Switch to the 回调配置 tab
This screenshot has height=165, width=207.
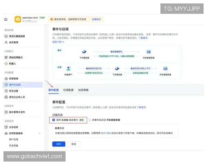click(68, 90)
